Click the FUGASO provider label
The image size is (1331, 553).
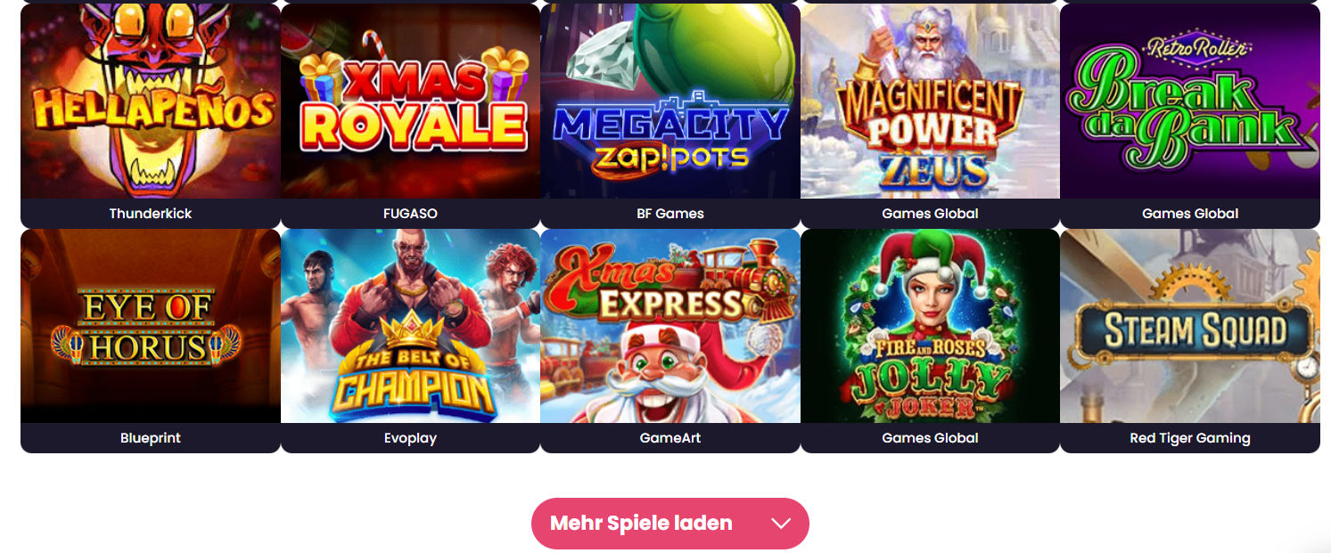[410, 214]
